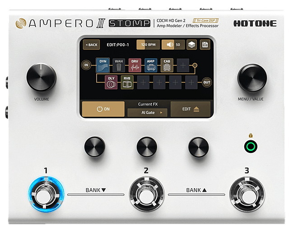This screenshot has height=226, width=289.
Task: Select the AMP model block
Action: (151, 65)
